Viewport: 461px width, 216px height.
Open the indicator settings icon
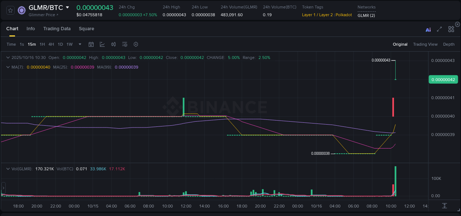[125, 44]
